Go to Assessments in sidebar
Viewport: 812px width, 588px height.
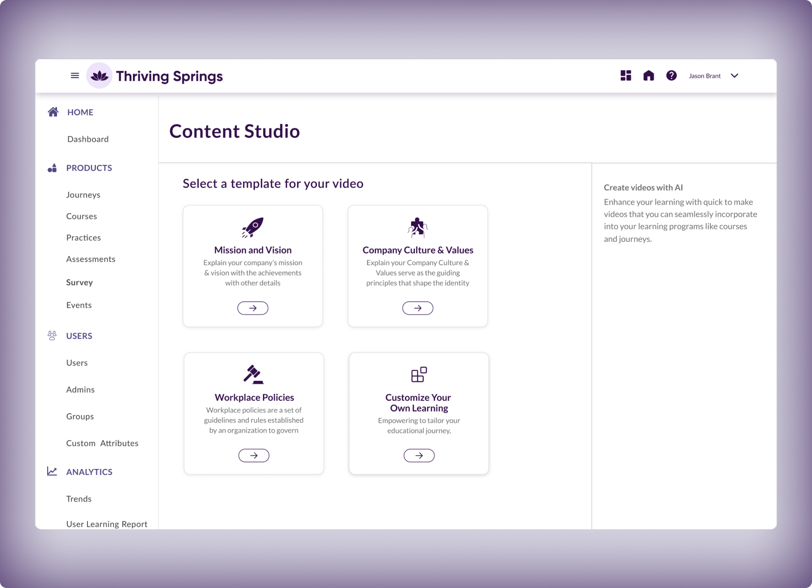[91, 259]
